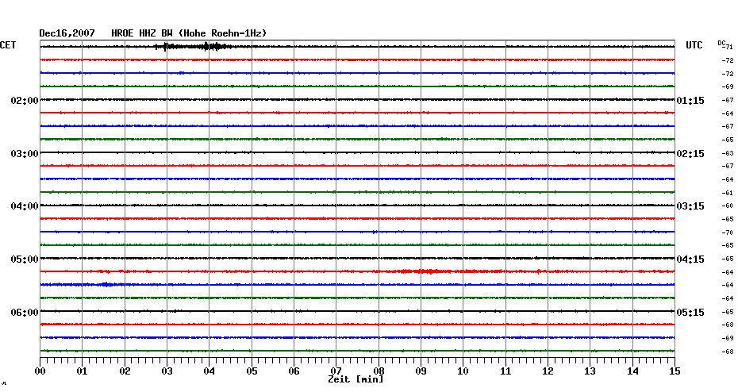
Task: Click minute tick label 10
Action: (x=463, y=371)
